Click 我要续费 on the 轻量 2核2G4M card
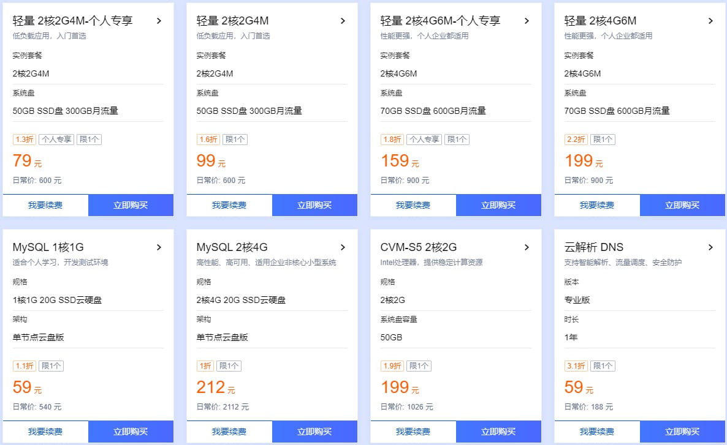Image resolution: width=727 pixels, height=445 pixels. point(229,205)
